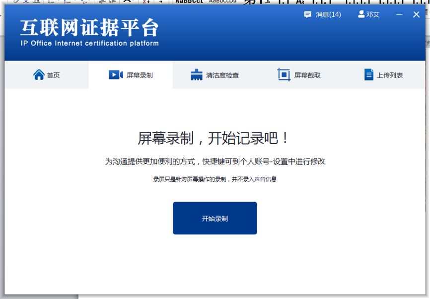Switch to the 首页 tab
430x299 pixels.
coord(54,75)
